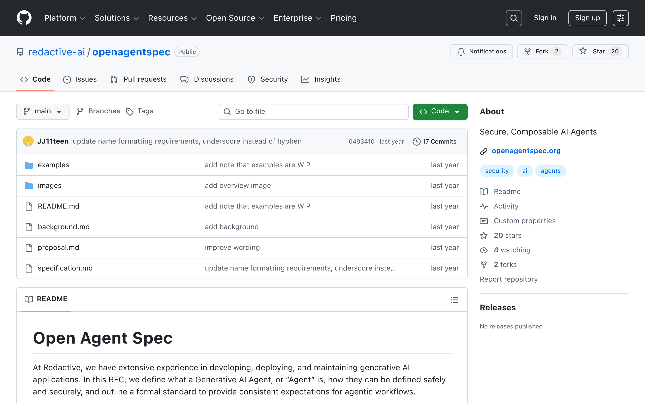Screen dimensions: 645x403
Task: Click the book icon beside Readme
Action: pos(484,192)
